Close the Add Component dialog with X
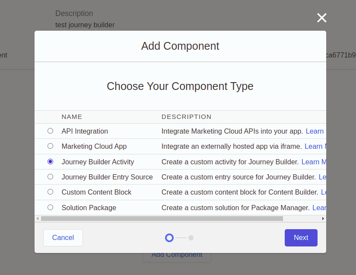The image size is (356, 275). tap(322, 18)
